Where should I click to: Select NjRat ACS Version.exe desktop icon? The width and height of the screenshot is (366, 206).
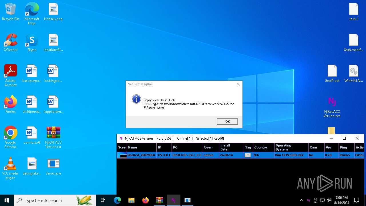coord(332,107)
